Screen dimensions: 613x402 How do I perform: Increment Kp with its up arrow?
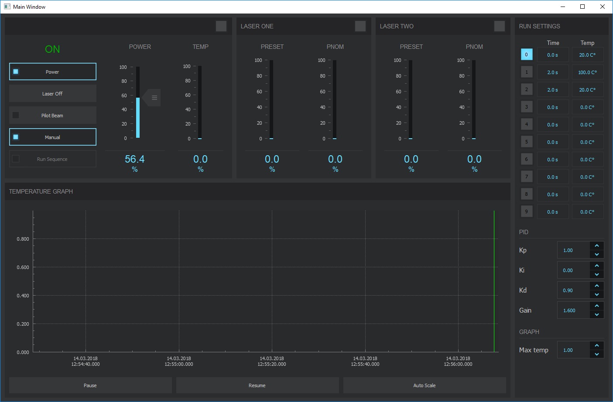click(x=597, y=246)
